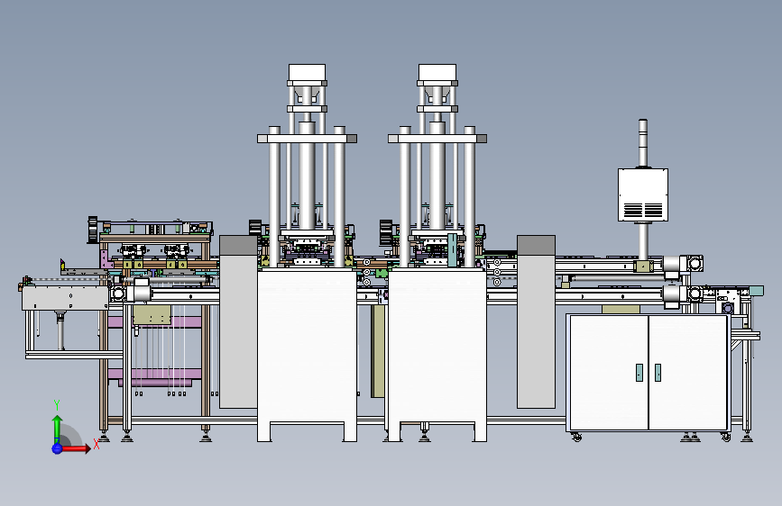Select the vented control box on the pole
782x506 pixels.
pyautogui.click(x=643, y=194)
